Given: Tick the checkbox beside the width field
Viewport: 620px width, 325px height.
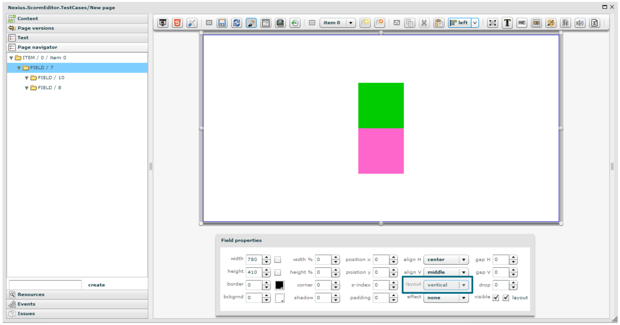Looking at the screenshot, I should coord(277,260).
